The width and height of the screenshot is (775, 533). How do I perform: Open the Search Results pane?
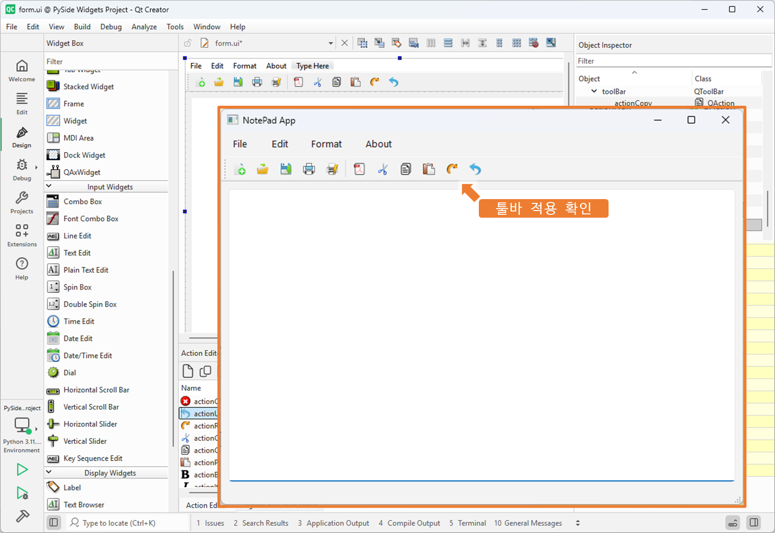(x=261, y=523)
